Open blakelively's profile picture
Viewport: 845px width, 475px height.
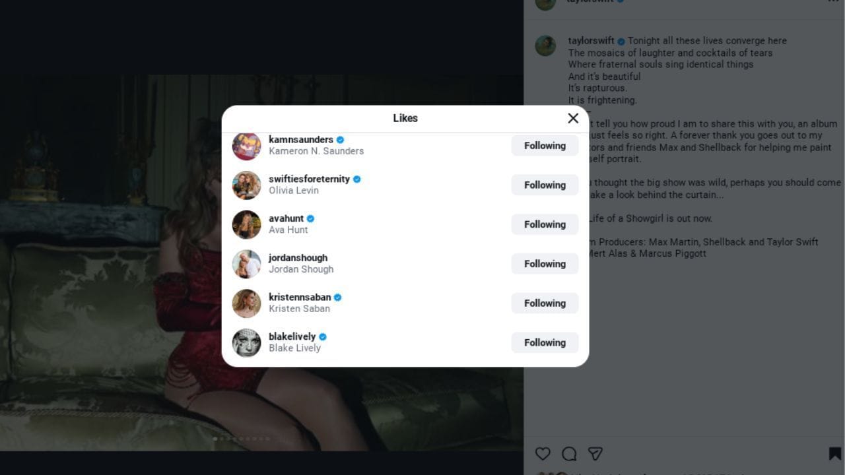point(246,343)
